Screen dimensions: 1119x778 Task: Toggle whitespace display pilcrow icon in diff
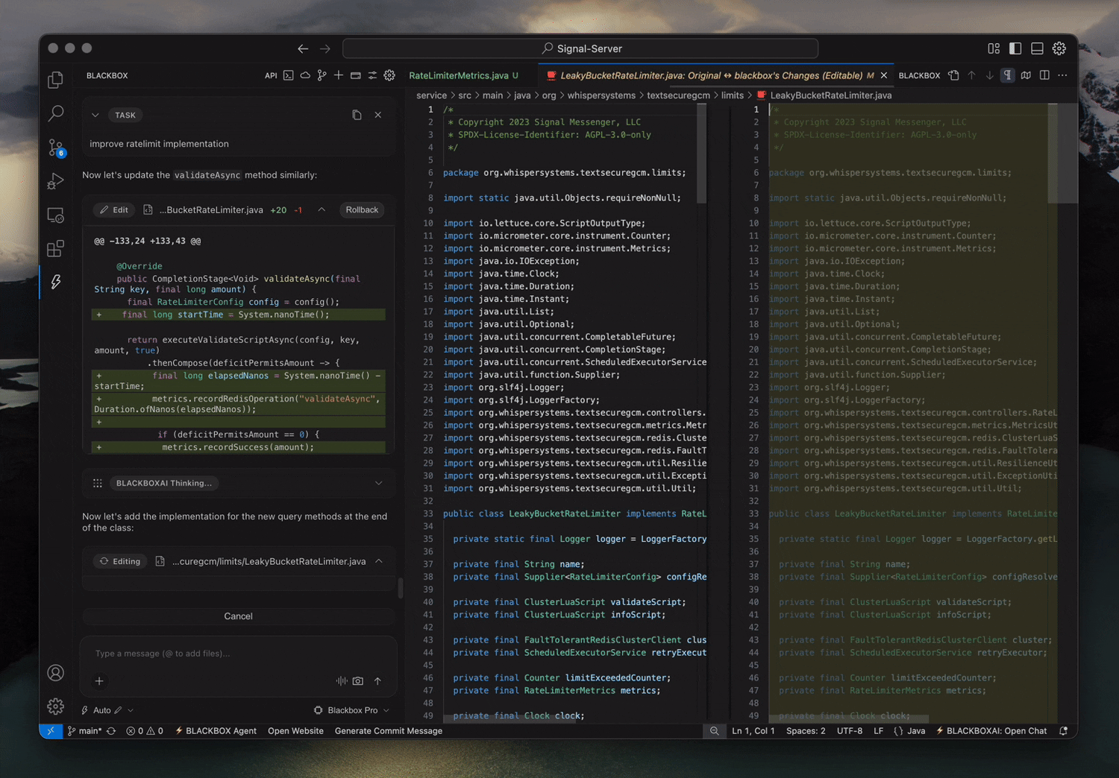click(x=1007, y=75)
